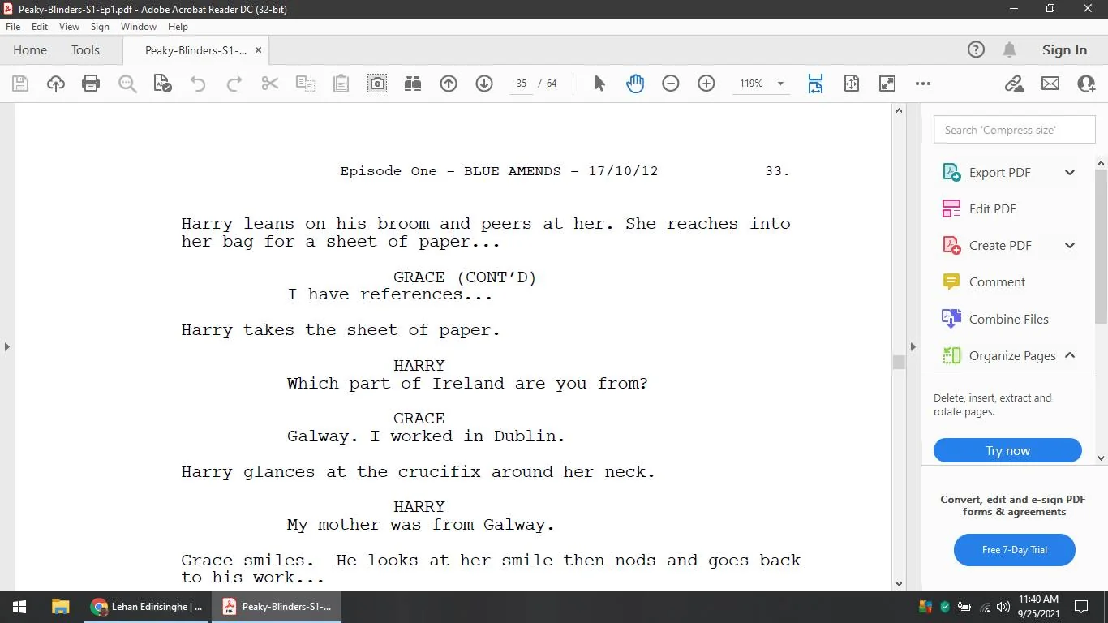Viewport: 1108px width, 623px height.
Task: Click the right pane scrollbar thumb
Action: (1102, 247)
